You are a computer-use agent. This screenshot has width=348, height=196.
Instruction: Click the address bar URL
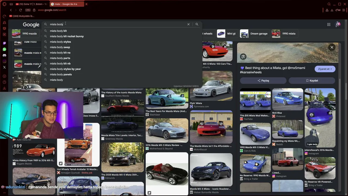click(52, 10)
